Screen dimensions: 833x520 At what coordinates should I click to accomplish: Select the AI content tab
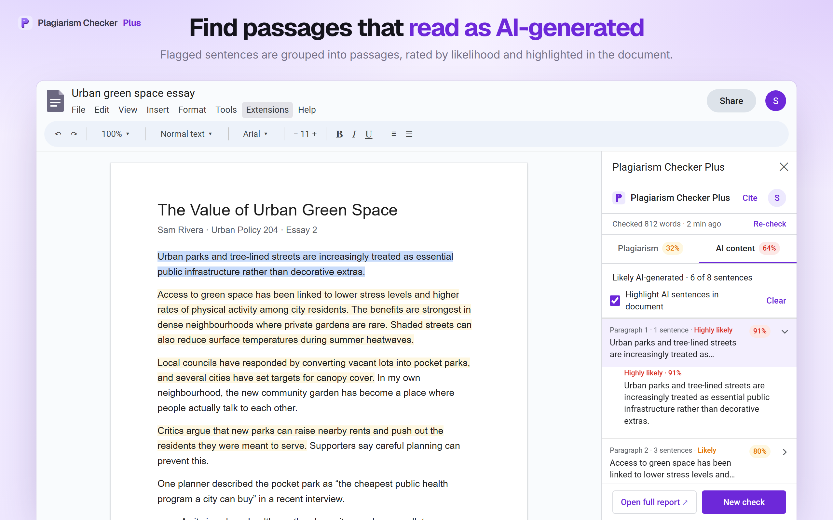click(748, 248)
